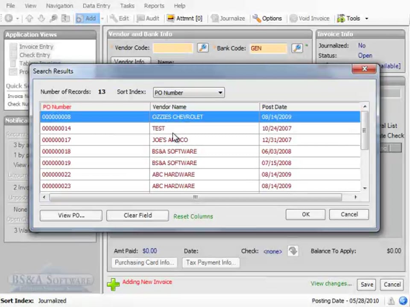
Task: Click the Journalize toolbar button
Action: point(228,18)
